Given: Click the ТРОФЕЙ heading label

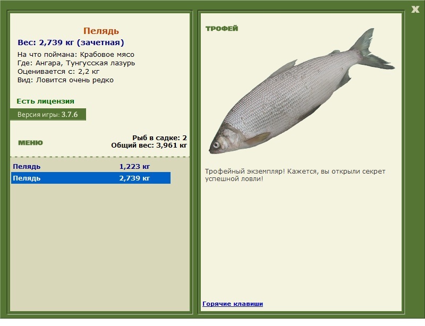Looking at the screenshot, I should (x=222, y=29).
